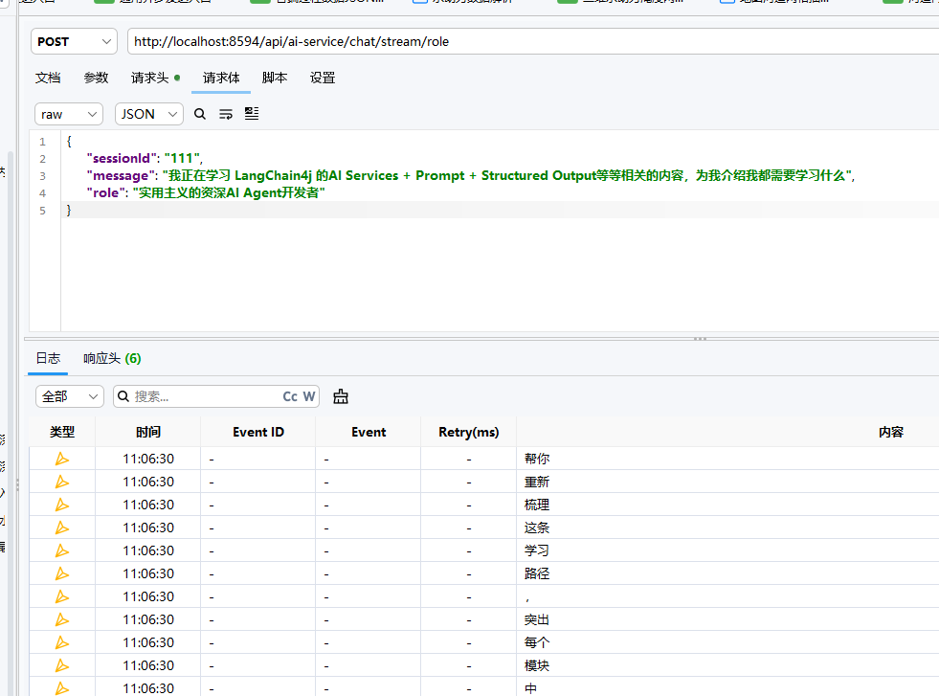This screenshot has width=939, height=696.
Task: Click the message type icon for 路径 row
Action: [61, 573]
